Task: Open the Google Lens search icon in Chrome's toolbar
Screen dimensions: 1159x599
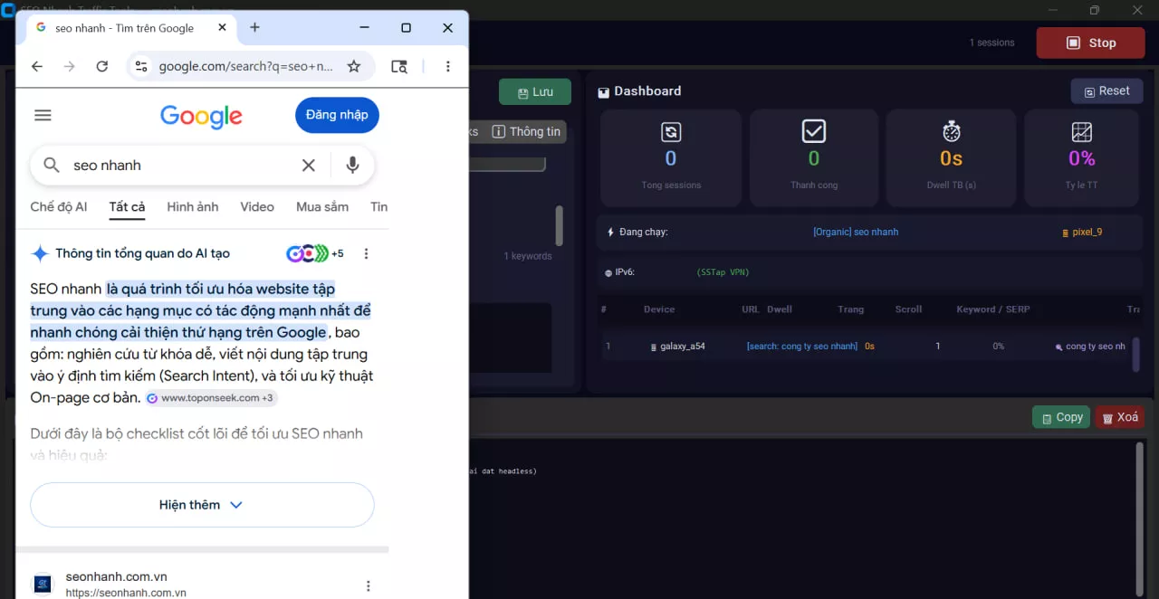Action: point(399,66)
